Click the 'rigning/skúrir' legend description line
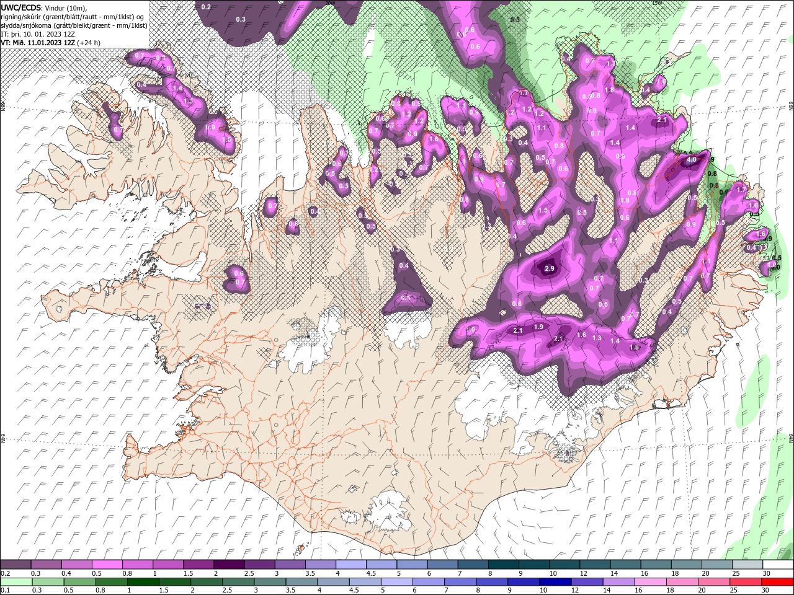 point(73,17)
